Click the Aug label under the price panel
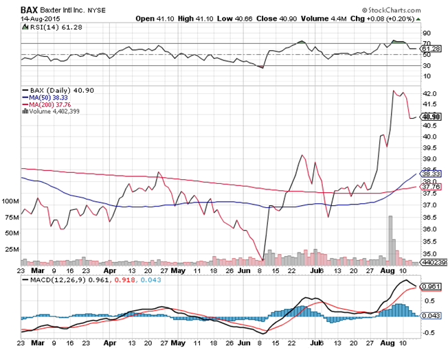This screenshot has height=350, width=448. pos(388,270)
